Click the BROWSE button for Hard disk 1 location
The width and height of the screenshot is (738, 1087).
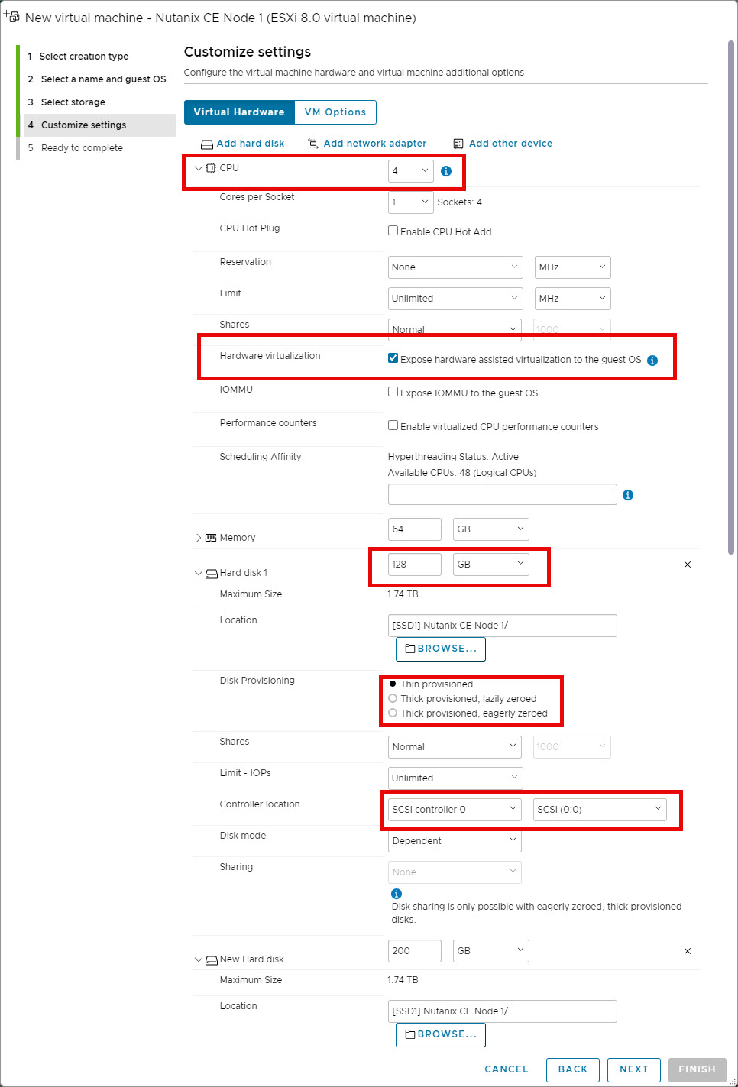click(x=440, y=649)
